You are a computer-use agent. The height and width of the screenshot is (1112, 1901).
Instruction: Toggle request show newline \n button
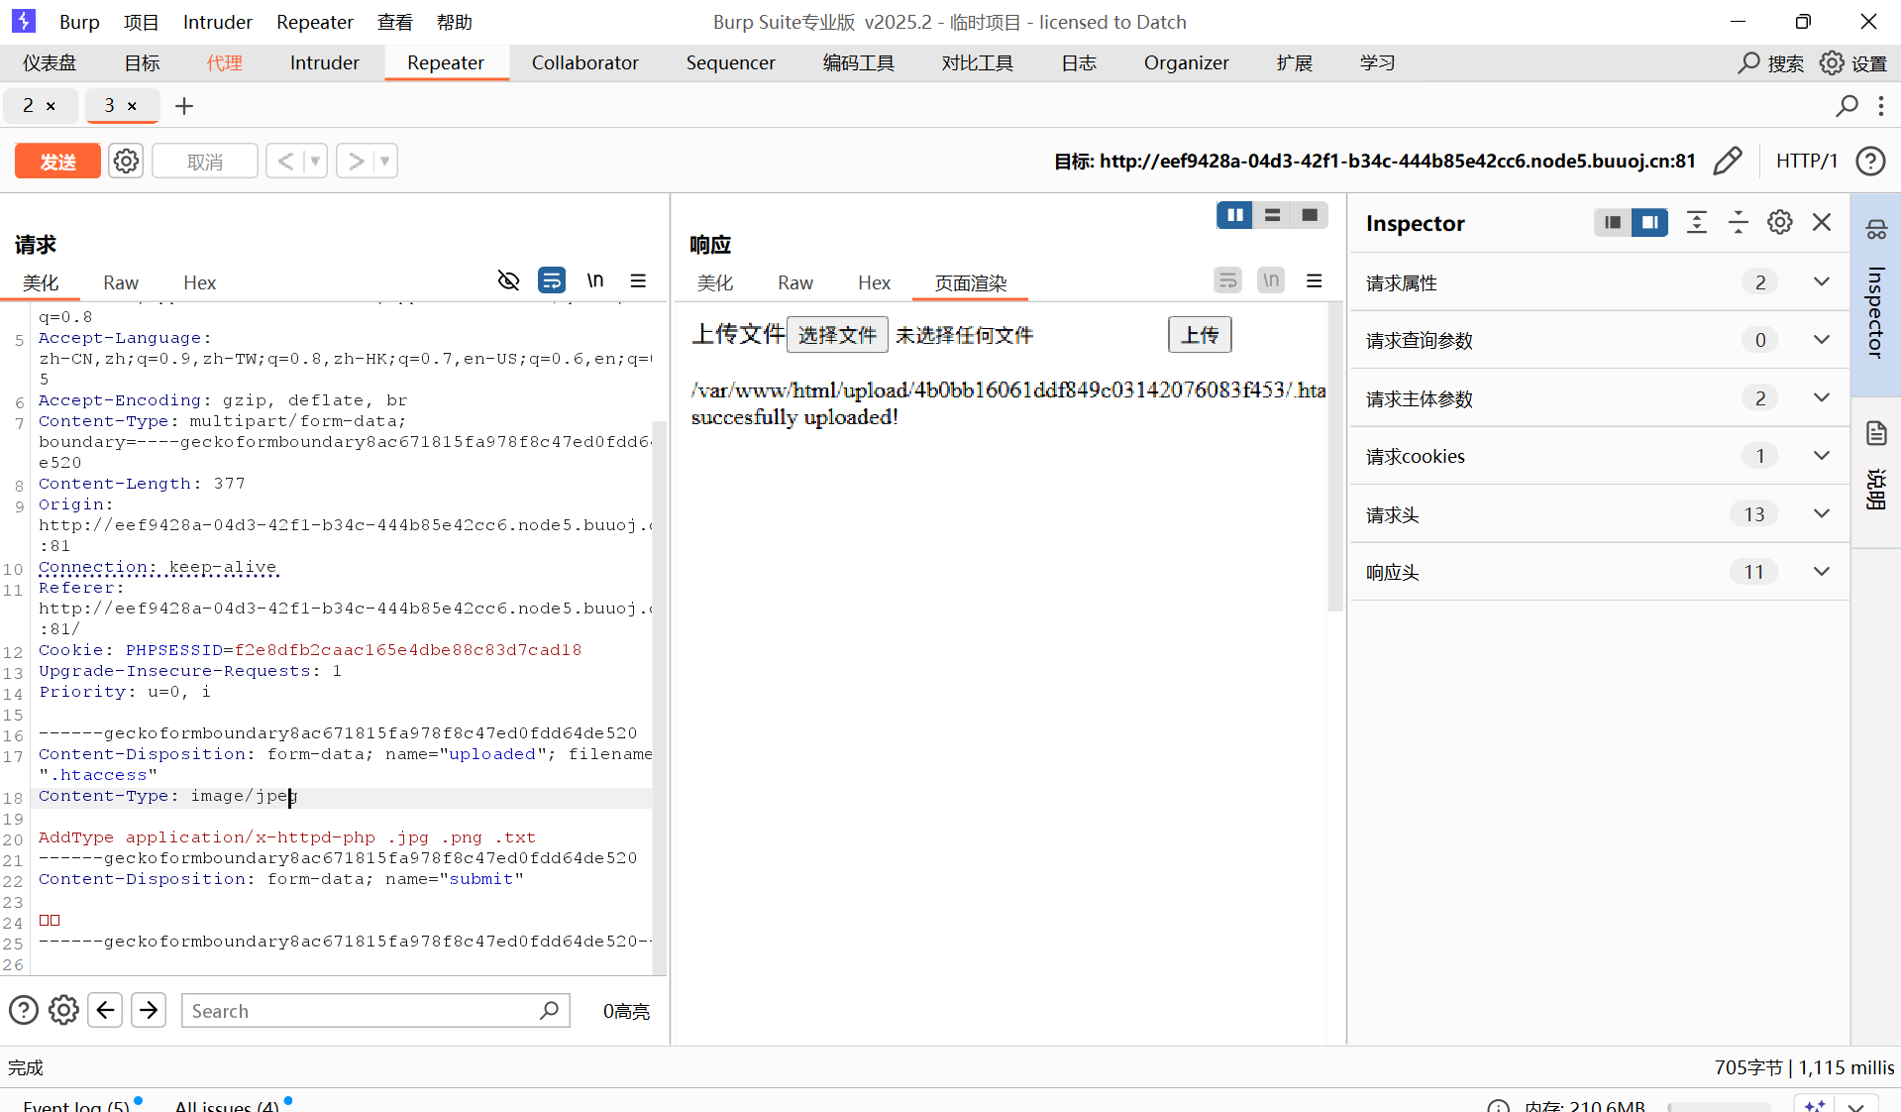[x=595, y=280]
